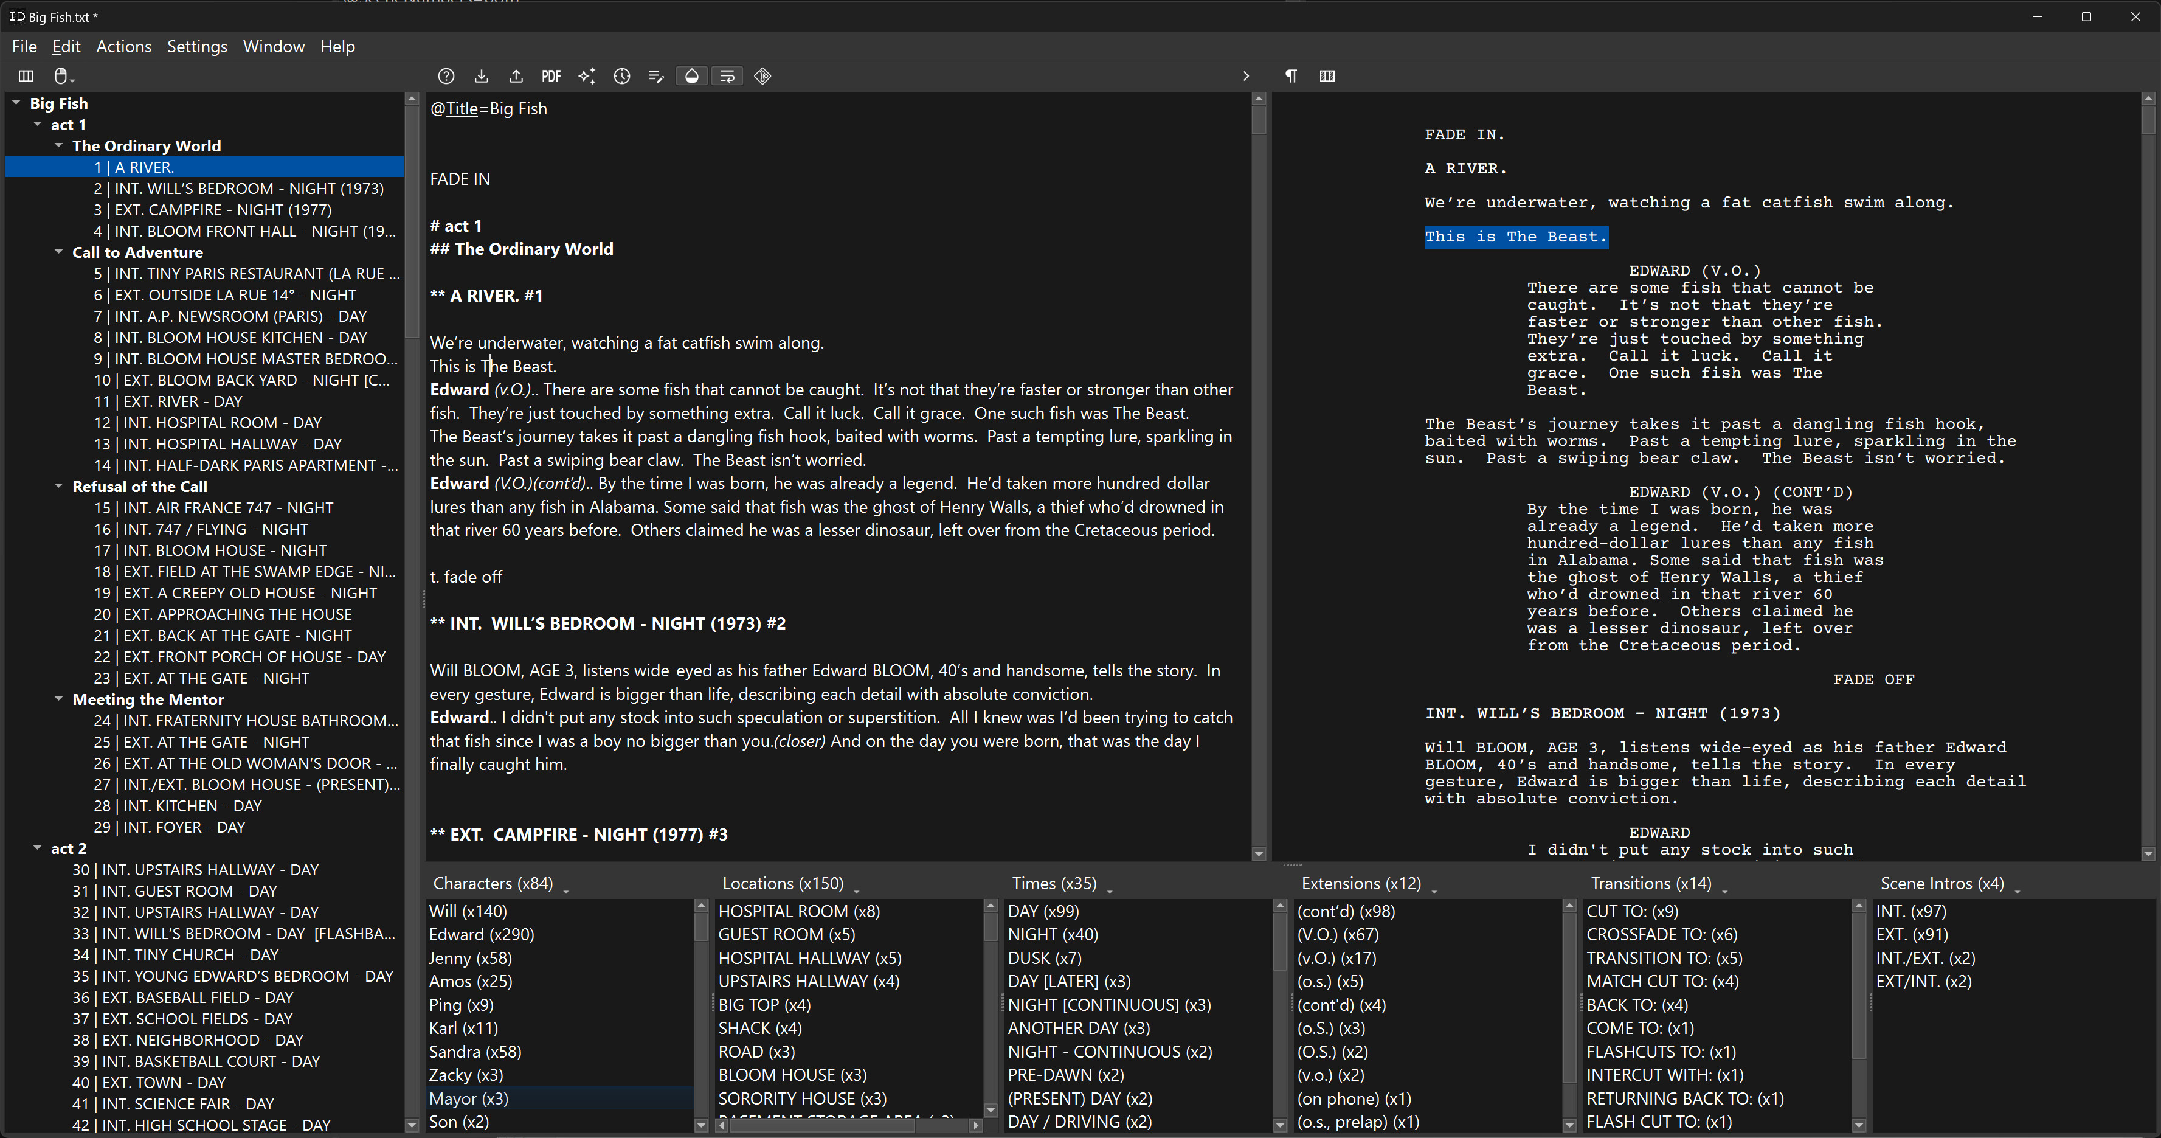Viewport: 2161px width, 1138px height.
Task: Click the upload/export icon in the toolbar
Action: (516, 75)
